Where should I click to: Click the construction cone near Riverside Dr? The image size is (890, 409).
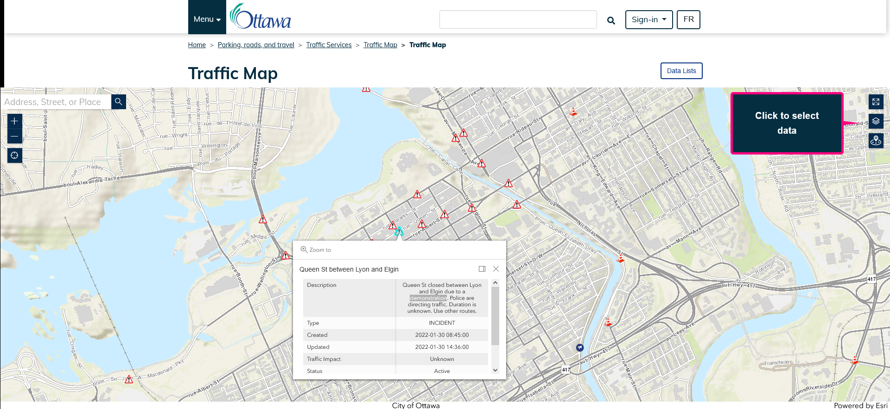855,359
